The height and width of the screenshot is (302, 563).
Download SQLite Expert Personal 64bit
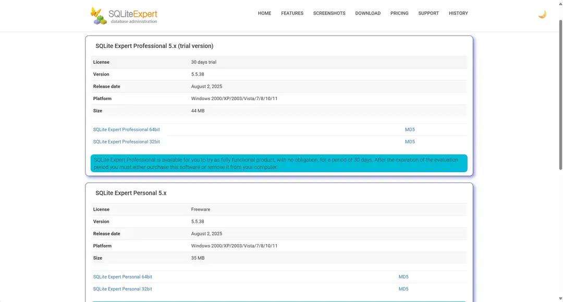tap(123, 277)
